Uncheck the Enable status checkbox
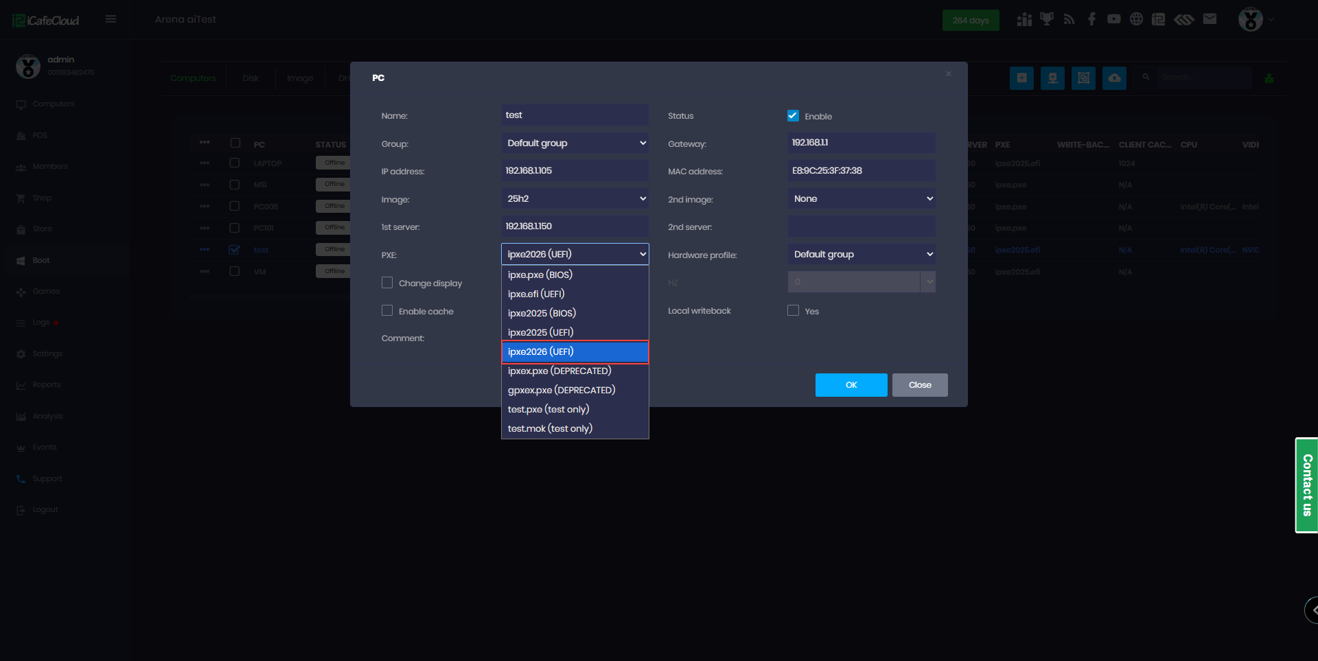 (793, 116)
